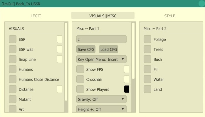Toggle the Snap Line checkbox
Image resolution: width=205 pixels, height=117 pixels.
pyautogui.click(x=13, y=59)
